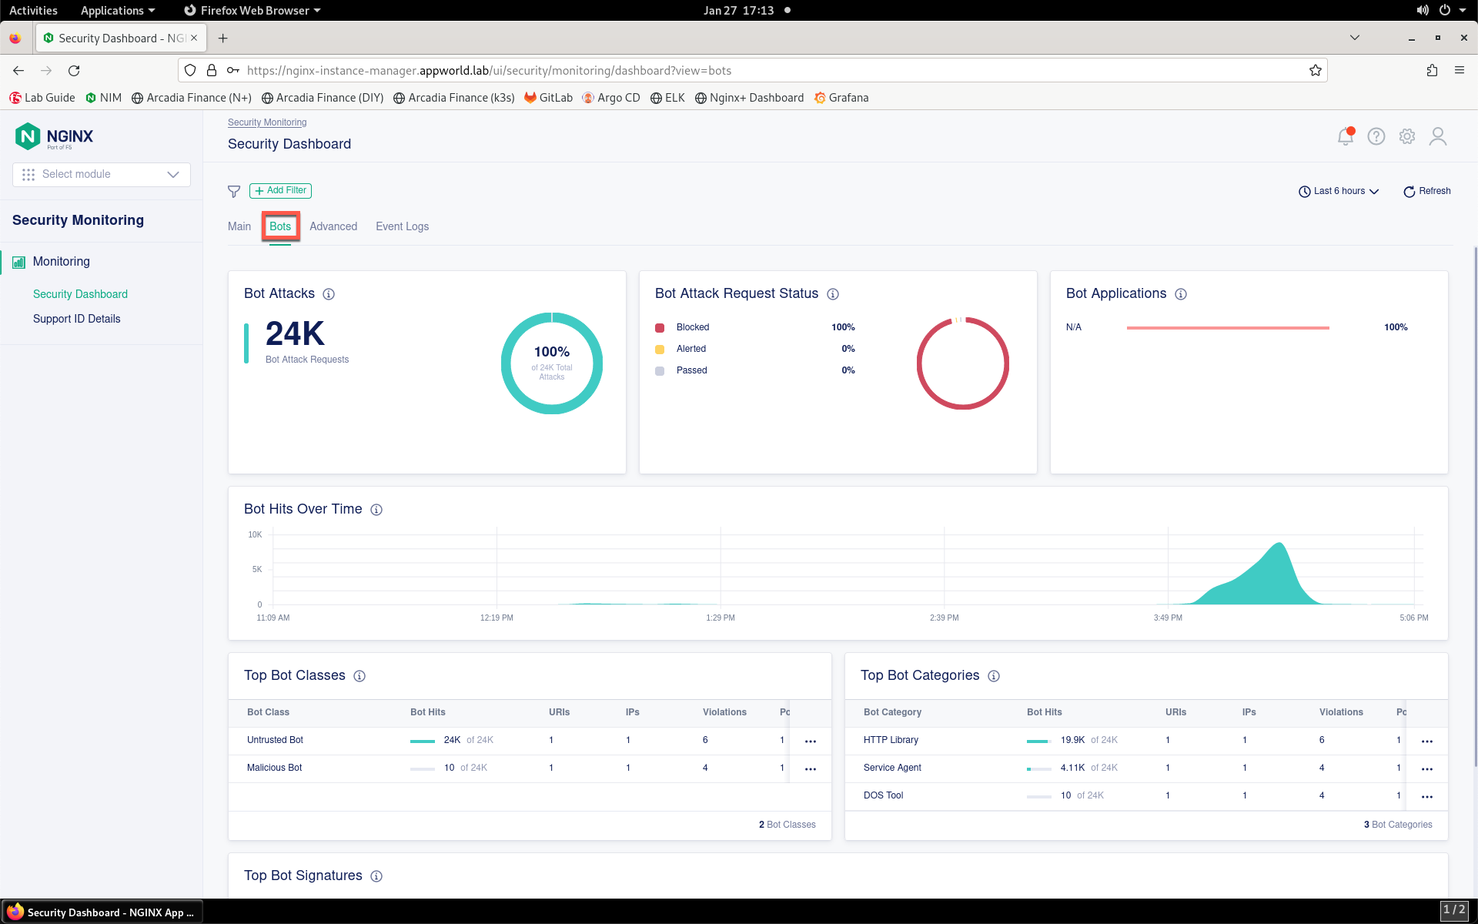This screenshot has width=1478, height=924.
Task: Click the Bot Attacks 100% donut chart
Action: 552,363
